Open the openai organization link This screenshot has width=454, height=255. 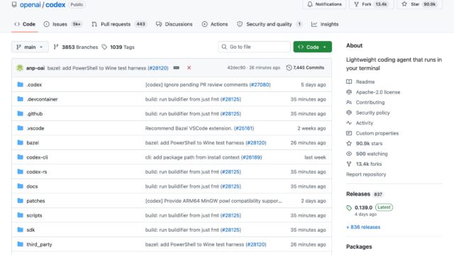pos(30,5)
